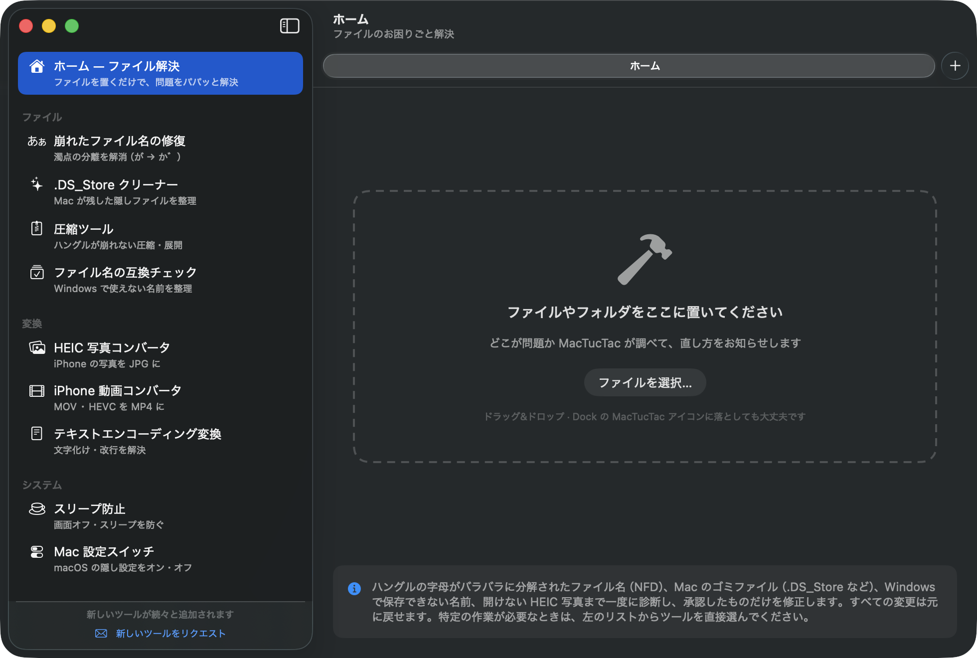Click the document icon for テキストエンコーディング変換
The width and height of the screenshot is (977, 658).
click(x=37, y=434)
